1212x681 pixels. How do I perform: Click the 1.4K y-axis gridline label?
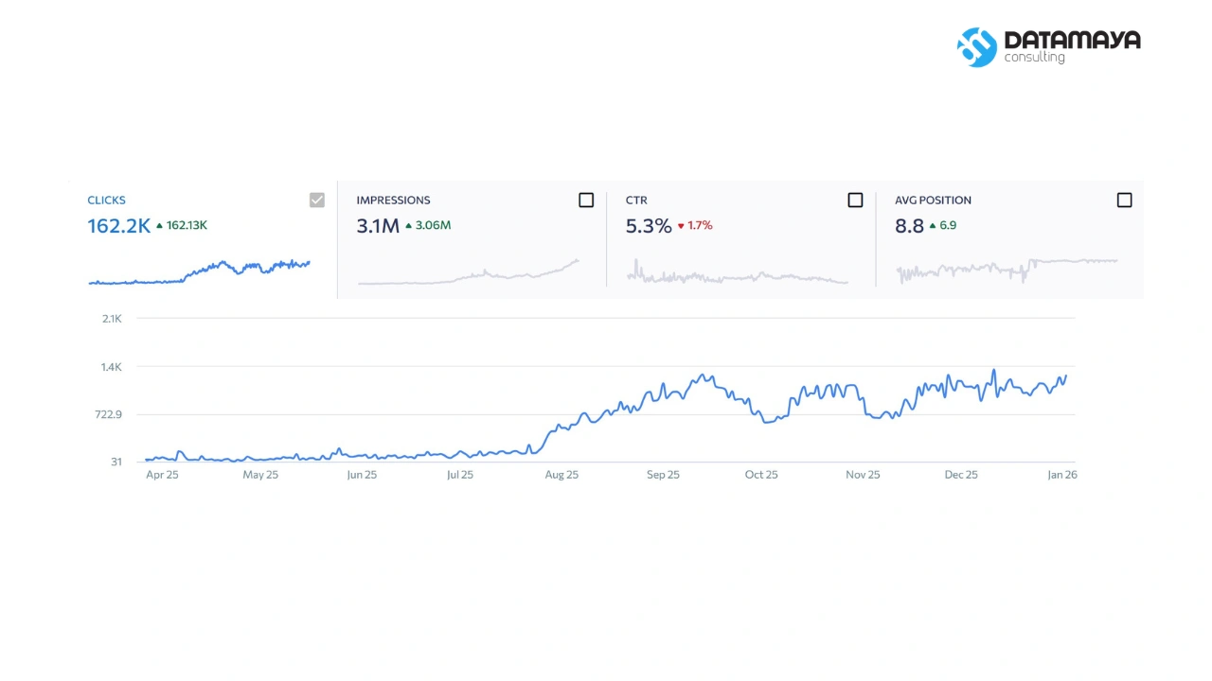112,367
